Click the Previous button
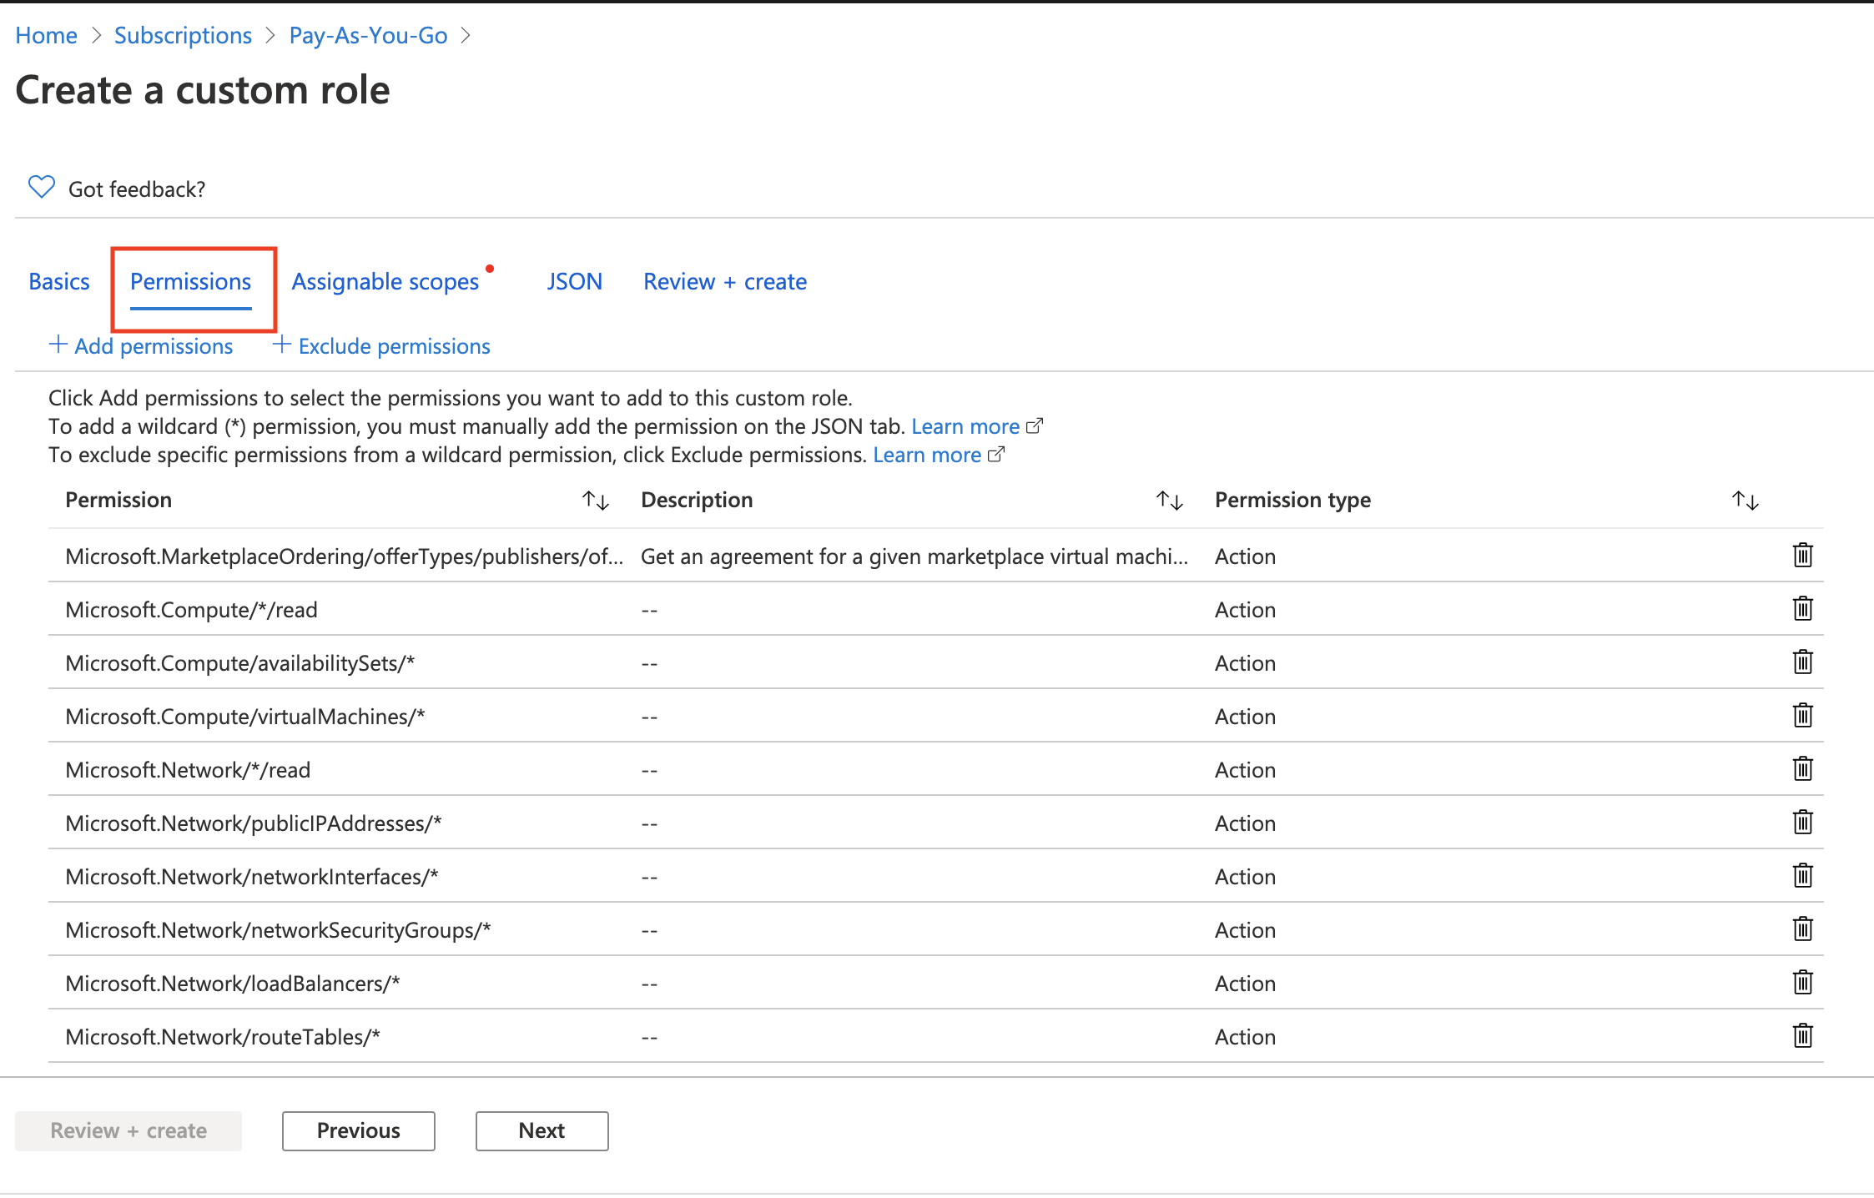1874x1198 pixels. point(358,1130)
